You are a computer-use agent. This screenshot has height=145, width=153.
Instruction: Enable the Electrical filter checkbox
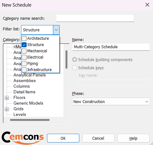[x=24, y=57]
